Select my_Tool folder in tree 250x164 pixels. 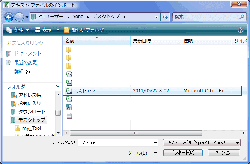coord(32,128)
